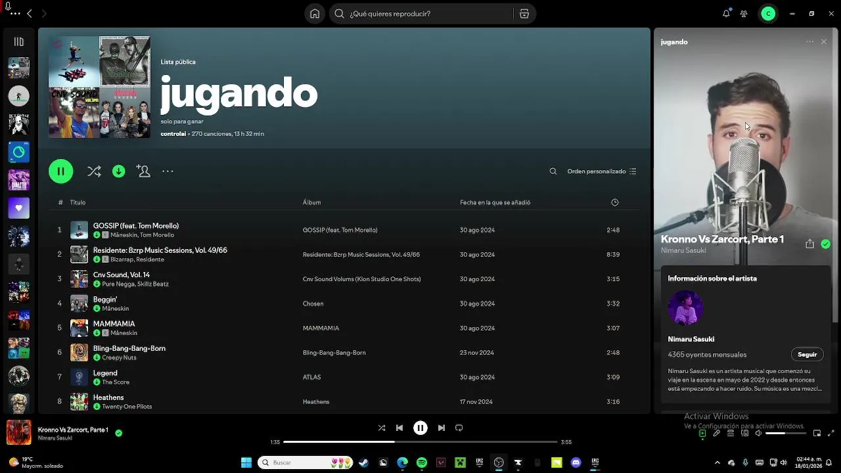This screenshot has width=841, height=473.
Task: Toggle Now Playing view button
Action: (702, 434)
